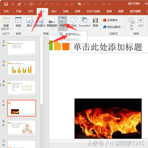Open the 幻灯片放映 tab
The height and width of the screenshot is (148, 148).
point(93,11)
